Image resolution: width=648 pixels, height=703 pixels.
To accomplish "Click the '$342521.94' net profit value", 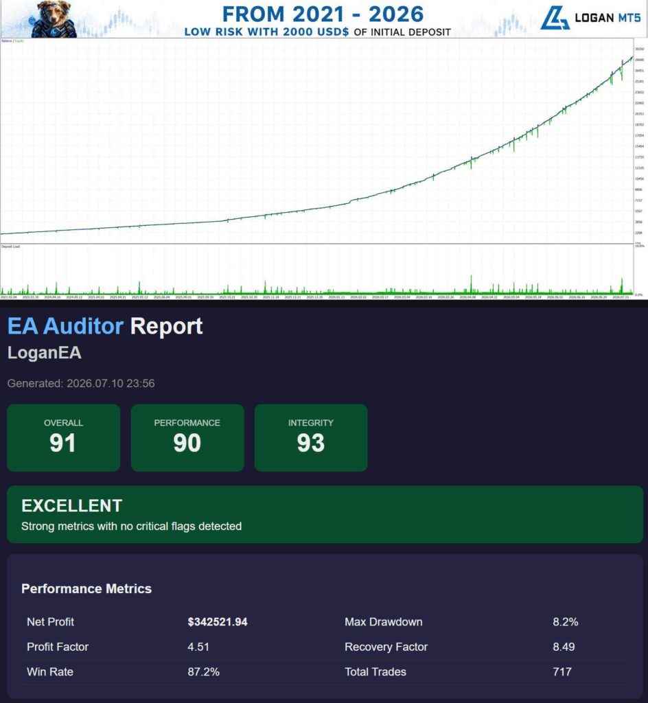I will coord(218,622).
